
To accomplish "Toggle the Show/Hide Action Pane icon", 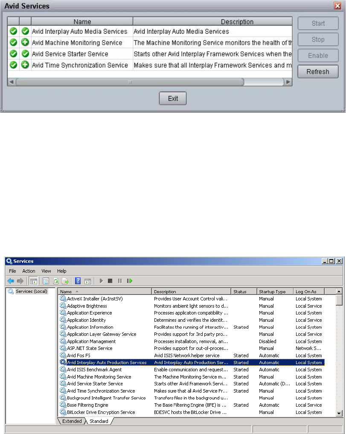I will [x=88, y=281].
